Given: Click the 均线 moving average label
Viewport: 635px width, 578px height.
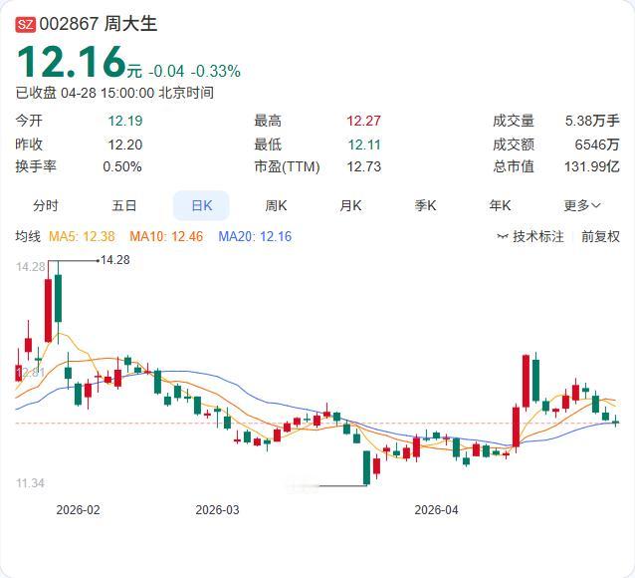Looking at the screenshot, I should tap(28, 236).
